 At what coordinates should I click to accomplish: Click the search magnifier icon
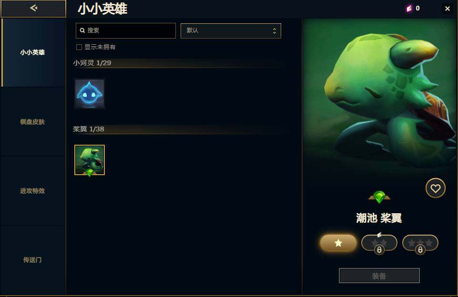[x=82, y=30]
